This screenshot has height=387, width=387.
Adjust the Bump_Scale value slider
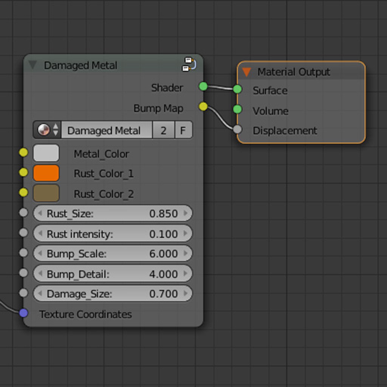(112, 254)
